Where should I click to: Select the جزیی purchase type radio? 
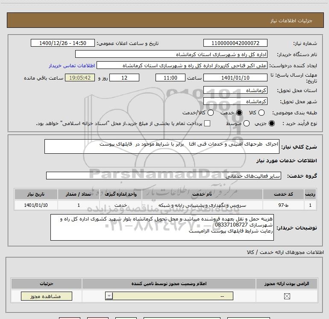[272, 123]
